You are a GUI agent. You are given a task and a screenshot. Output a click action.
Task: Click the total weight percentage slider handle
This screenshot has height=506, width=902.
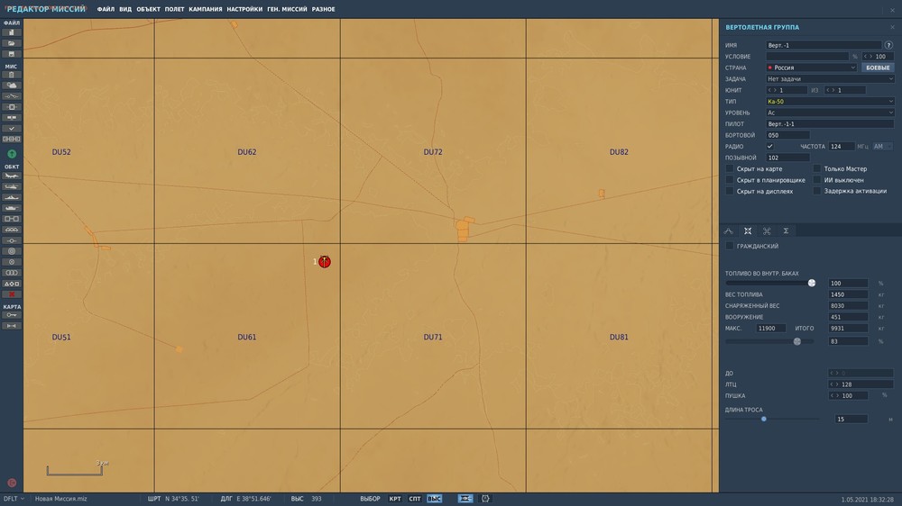pos(797,341)
